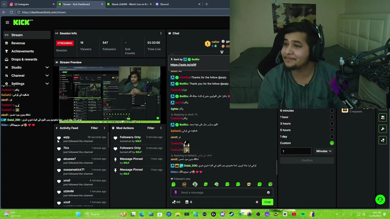Select the 6 minutes radio option
The image size is (390, 219).
click(332, 111)
